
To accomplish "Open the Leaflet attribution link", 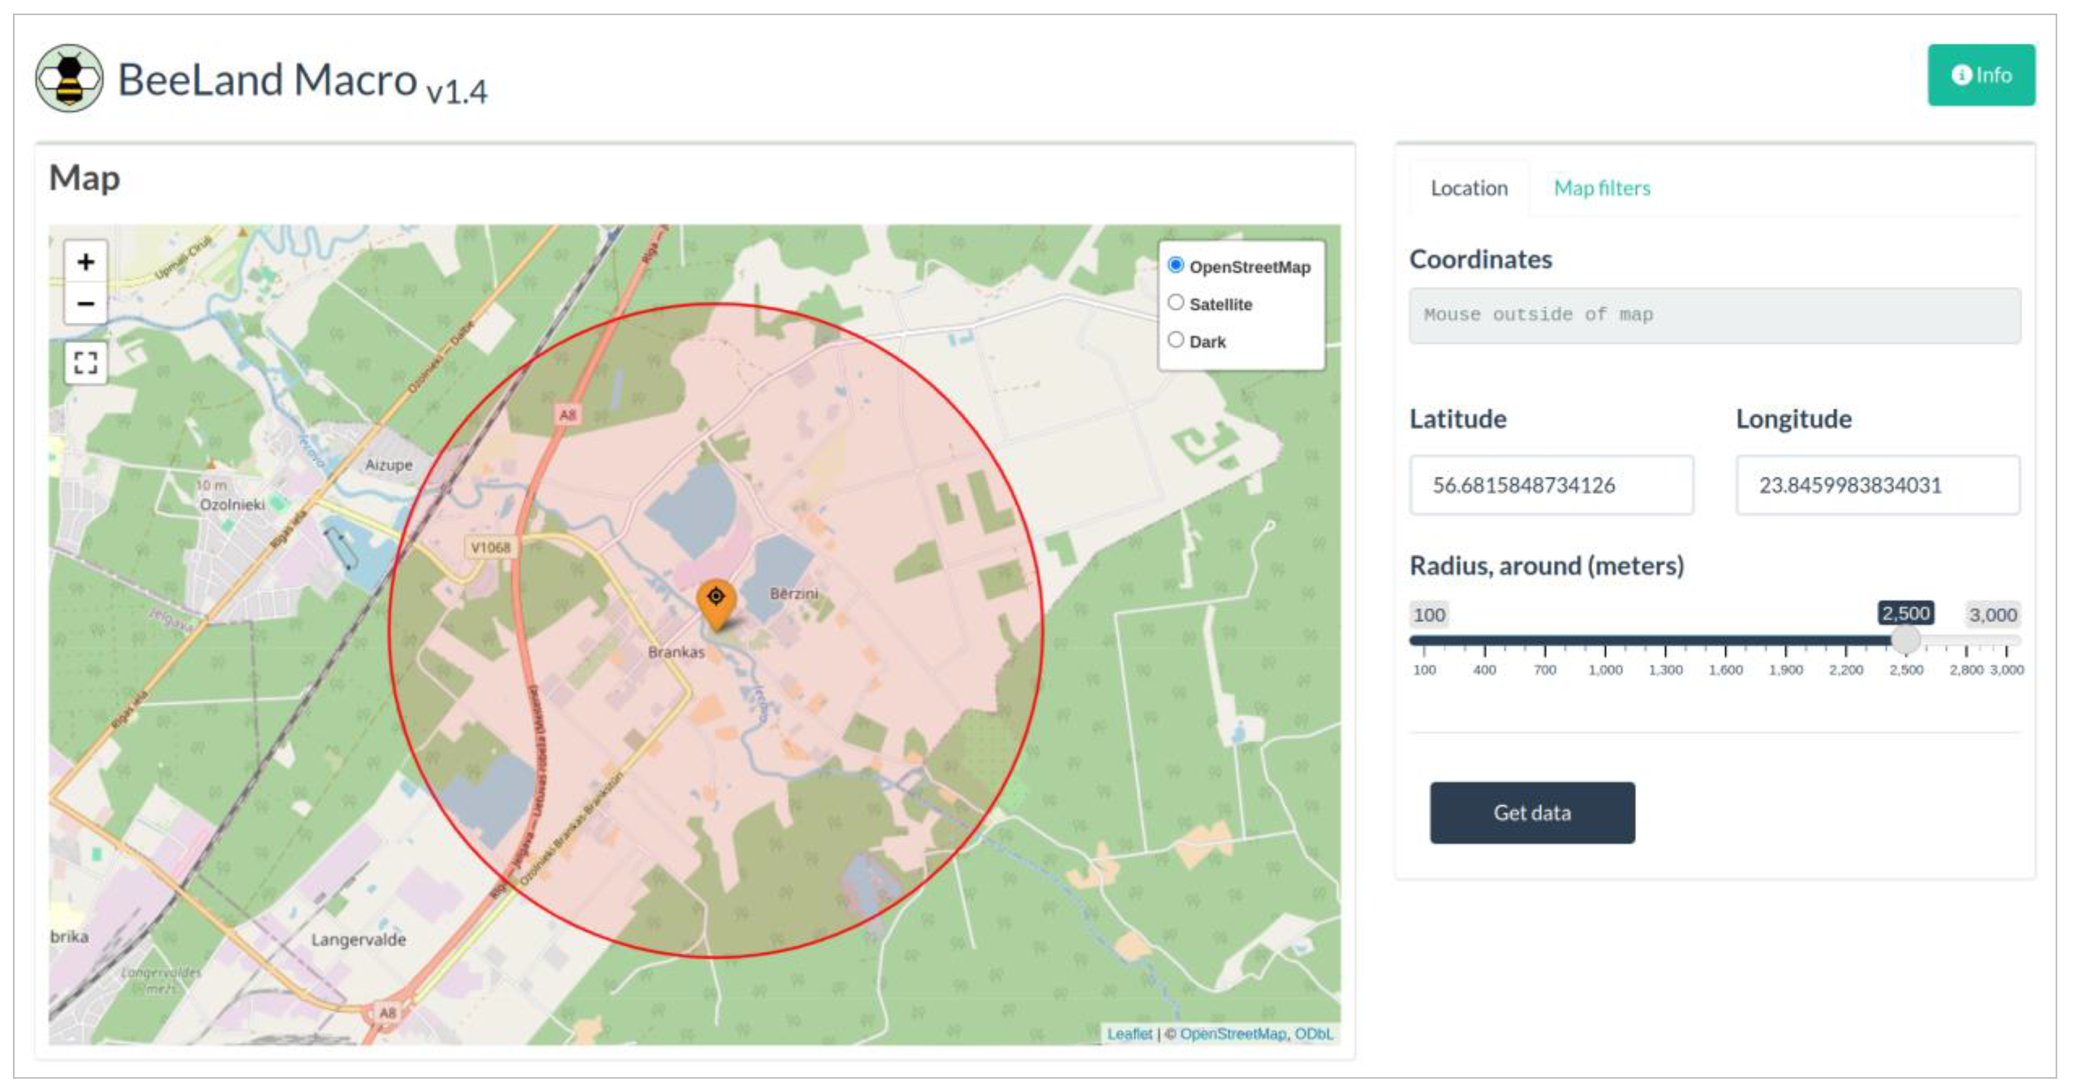I will click(x=1129, y=1033).
